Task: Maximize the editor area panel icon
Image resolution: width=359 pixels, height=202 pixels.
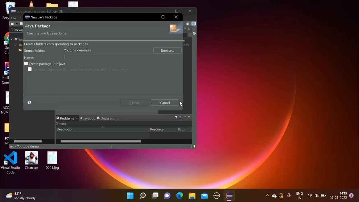Action: [x=189, y=29]
